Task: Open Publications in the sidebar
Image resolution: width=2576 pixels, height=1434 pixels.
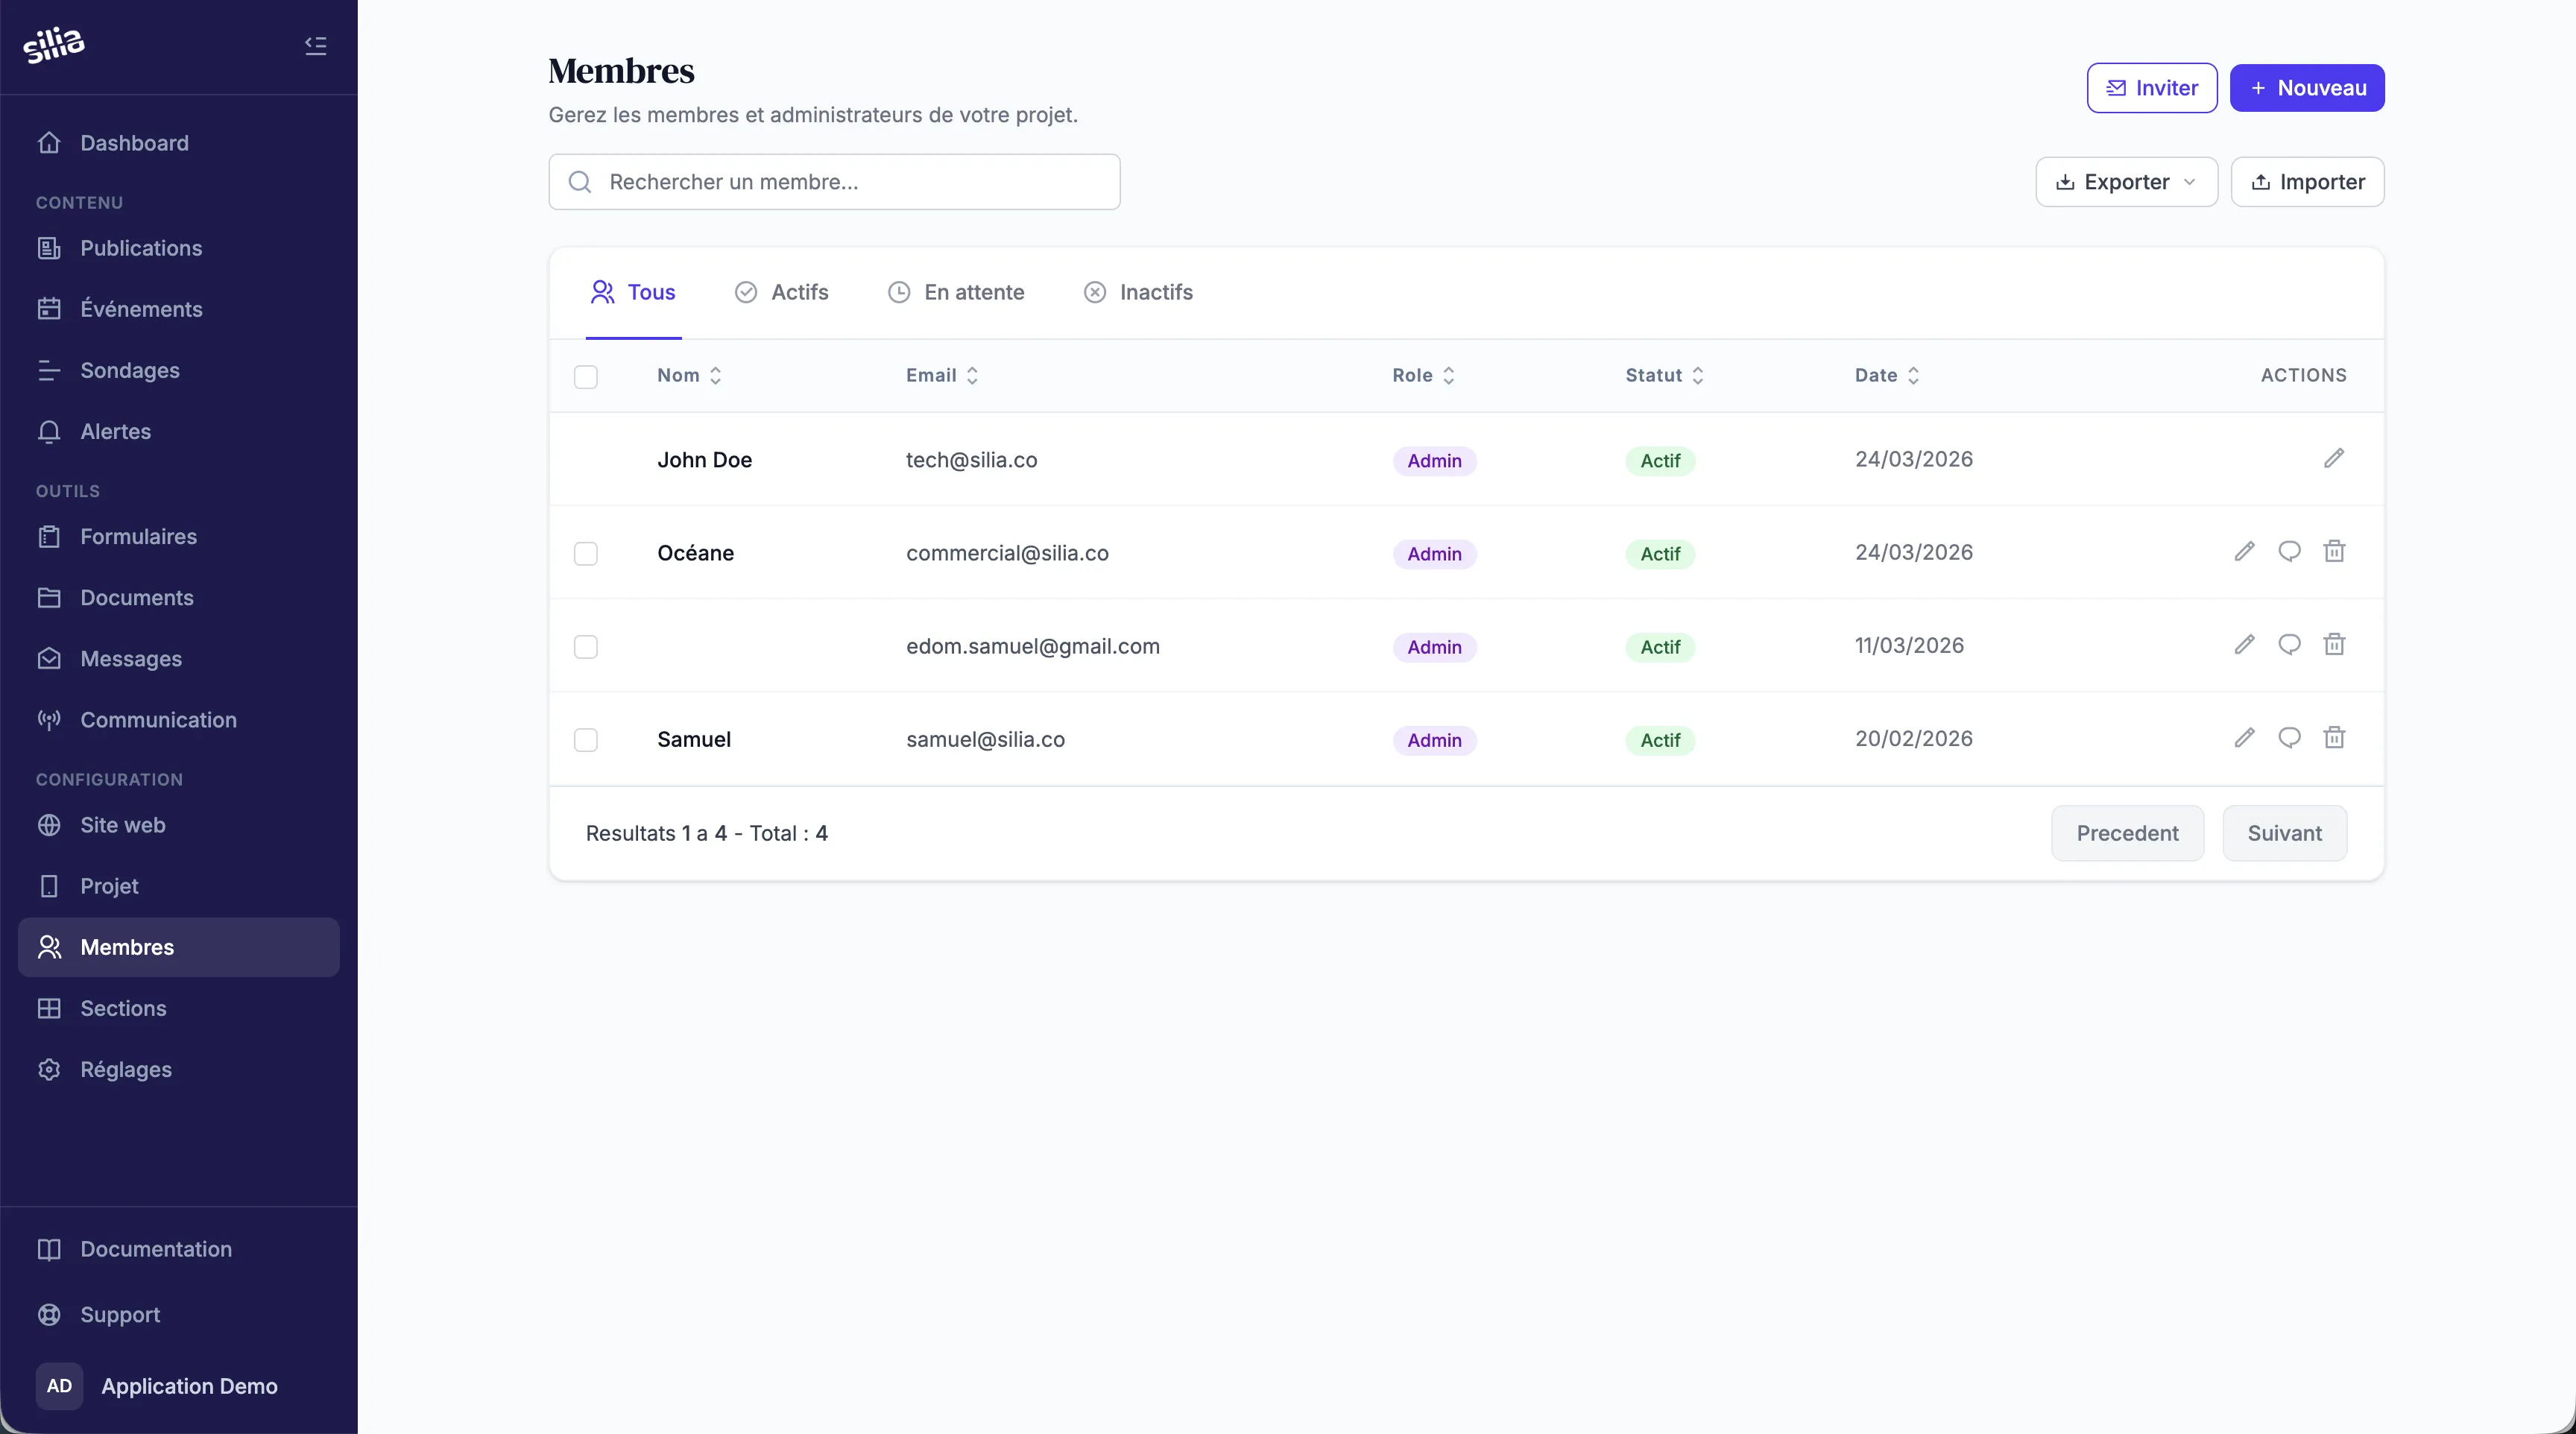Action: [x=141, y=248]
